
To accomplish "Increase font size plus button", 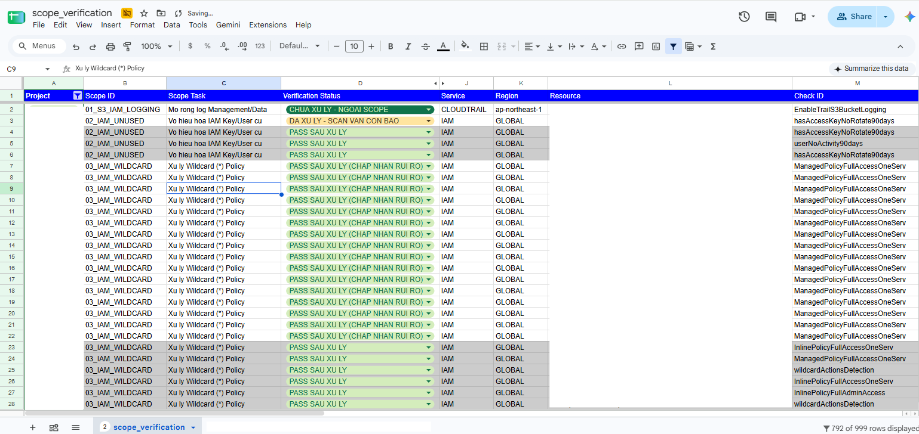I will click(371, 46).
